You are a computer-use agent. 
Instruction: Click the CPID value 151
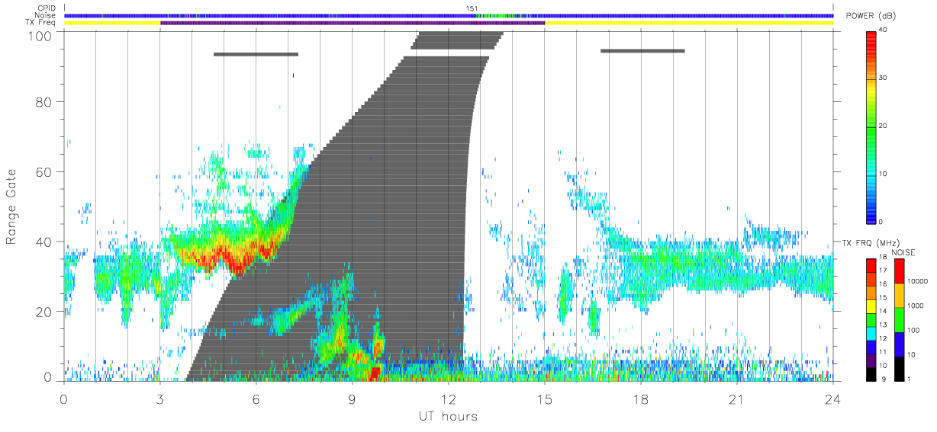pyautogui.click(x=472, y=8)
